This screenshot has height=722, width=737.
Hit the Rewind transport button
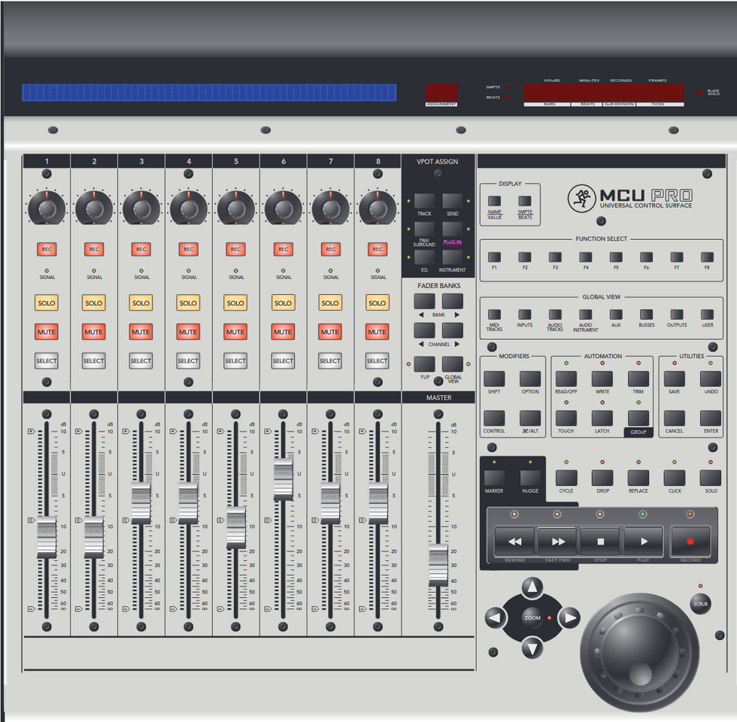click(514, 541)
